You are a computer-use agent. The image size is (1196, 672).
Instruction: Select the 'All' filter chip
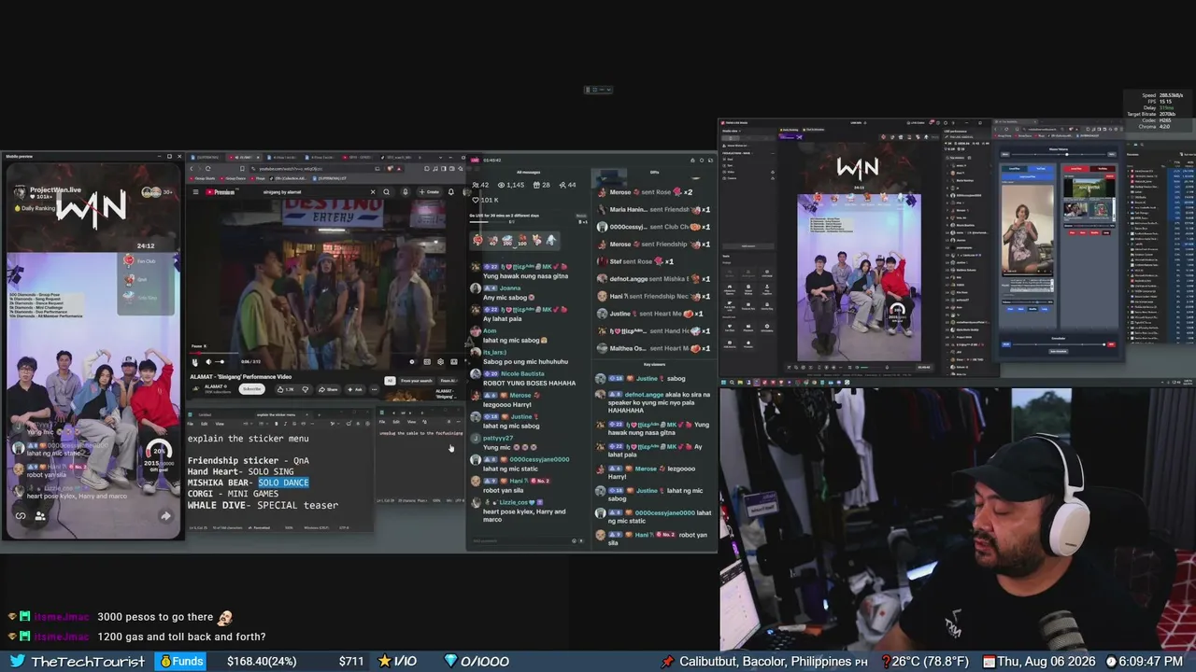[x=390, y=381]
